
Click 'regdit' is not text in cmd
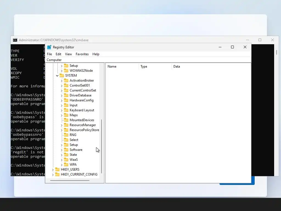click(x=27, y=152)
